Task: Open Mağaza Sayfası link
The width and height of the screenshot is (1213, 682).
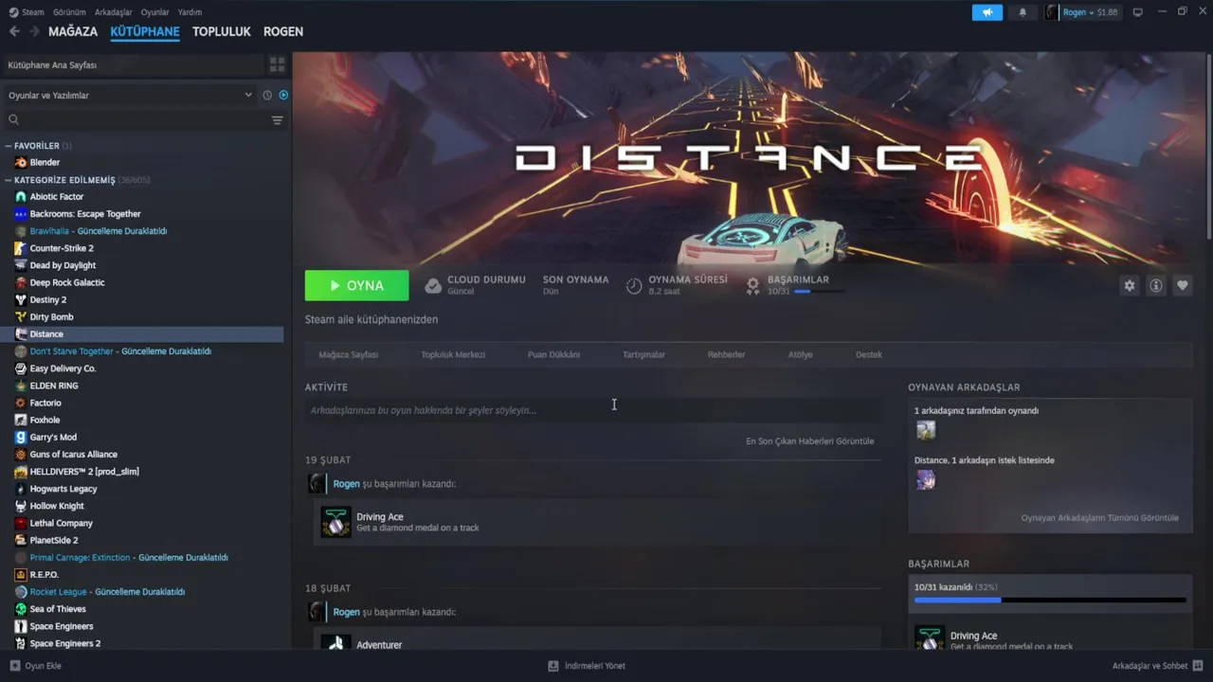Action: tap(349, 354)
